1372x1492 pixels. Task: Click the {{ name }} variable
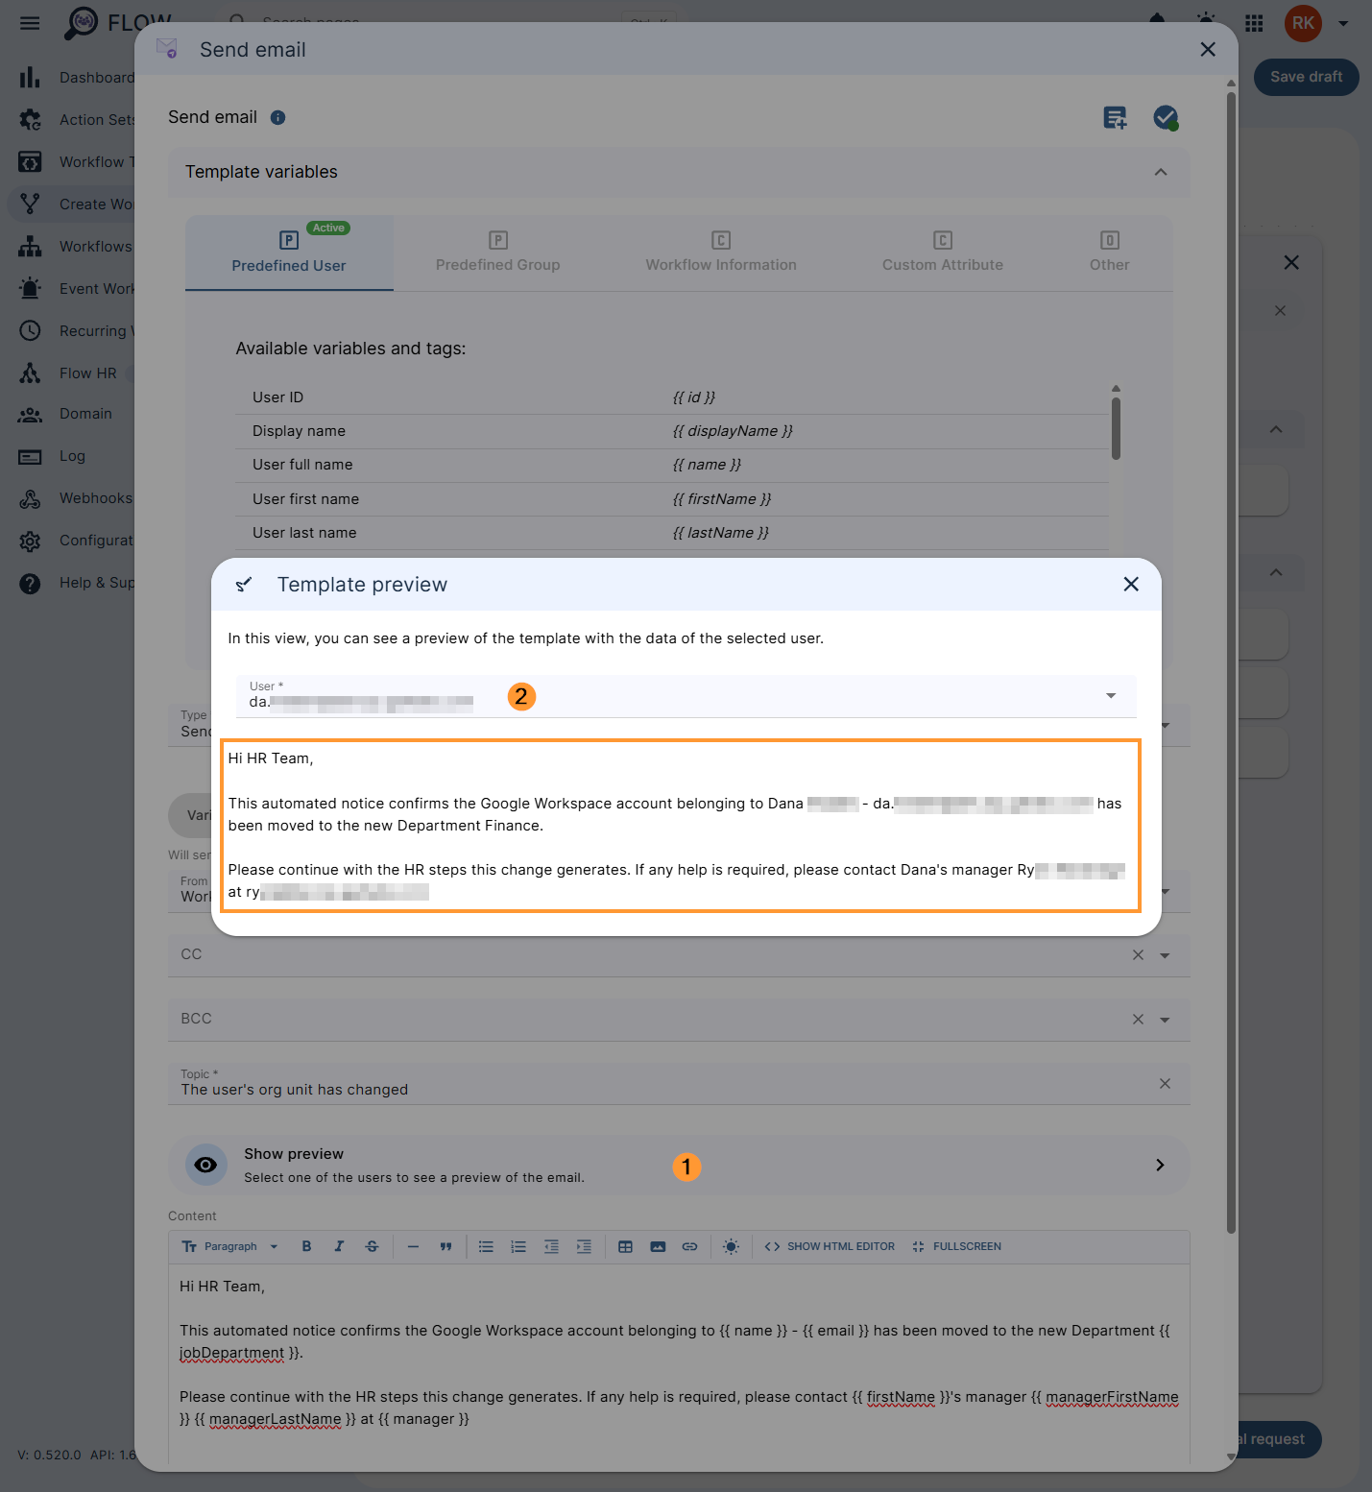[707, 465]
